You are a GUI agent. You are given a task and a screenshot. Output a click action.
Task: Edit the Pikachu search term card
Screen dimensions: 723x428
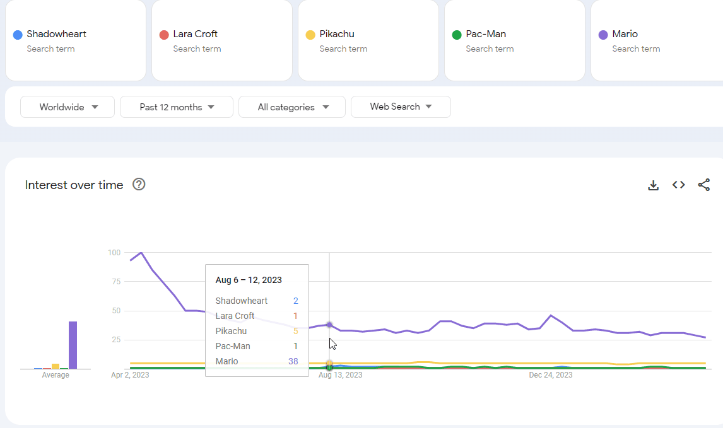click(x=368, y=40)
